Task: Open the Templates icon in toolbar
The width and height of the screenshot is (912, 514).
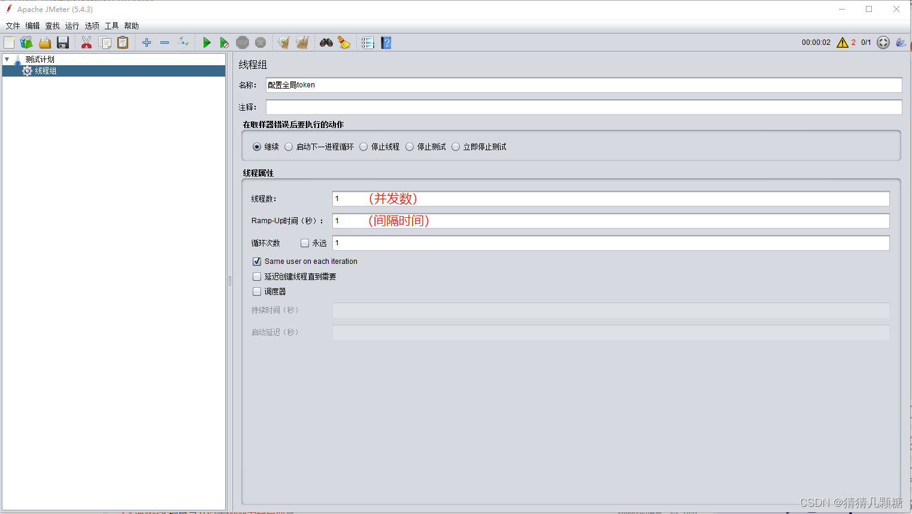Action: pyautogui.click(x=26, y=42)
